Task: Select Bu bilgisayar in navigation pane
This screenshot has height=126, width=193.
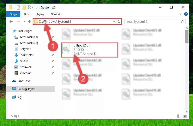Action: (30, 89)
